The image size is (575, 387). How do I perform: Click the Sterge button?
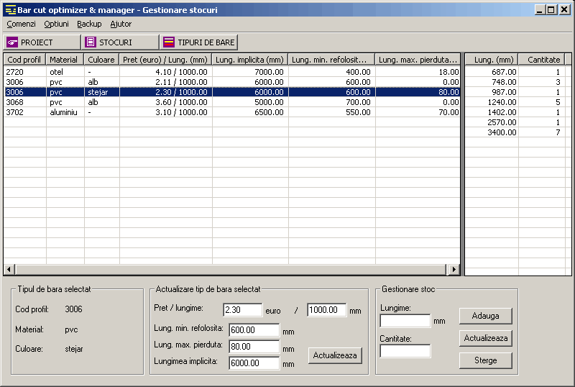[x=486, y=360]
